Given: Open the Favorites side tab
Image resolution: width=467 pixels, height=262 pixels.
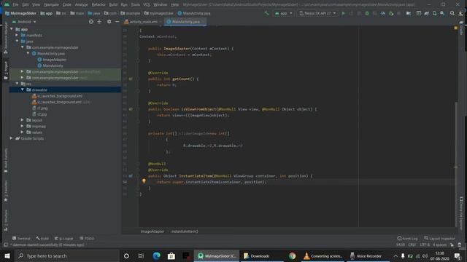Looking at the screenshot, I should coord(6,191).
